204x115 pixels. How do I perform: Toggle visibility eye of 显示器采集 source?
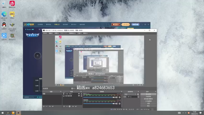coord(79,96)
